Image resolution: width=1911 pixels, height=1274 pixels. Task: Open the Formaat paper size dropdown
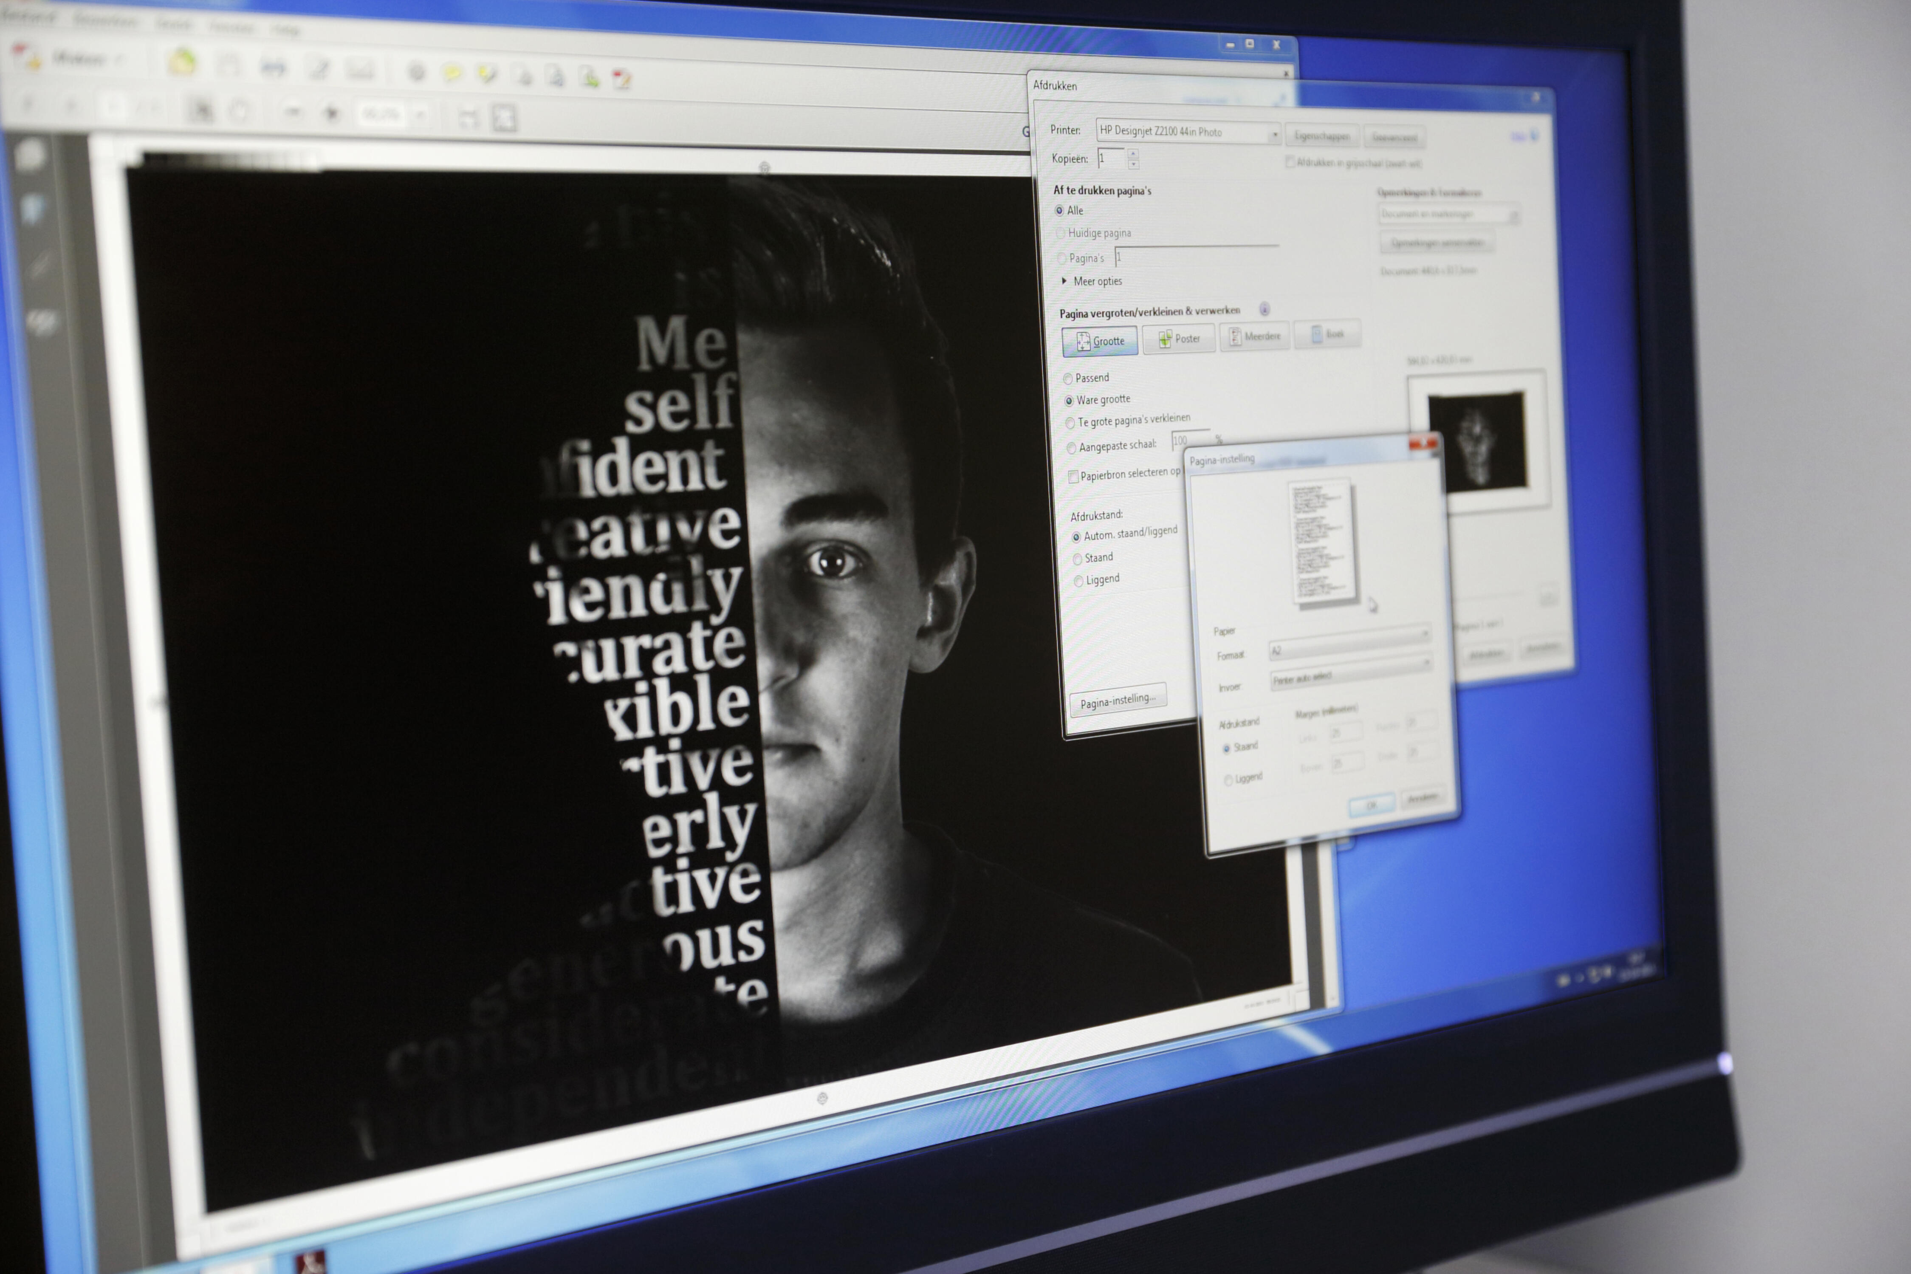point(1349,647)
